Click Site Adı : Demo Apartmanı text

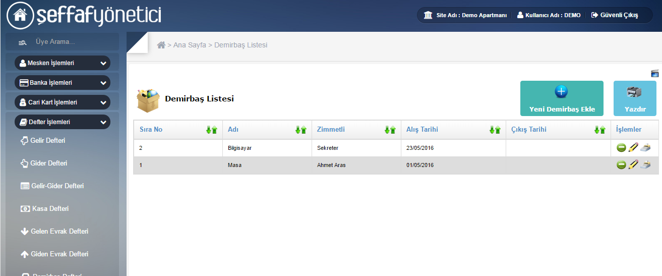[471, 15]
